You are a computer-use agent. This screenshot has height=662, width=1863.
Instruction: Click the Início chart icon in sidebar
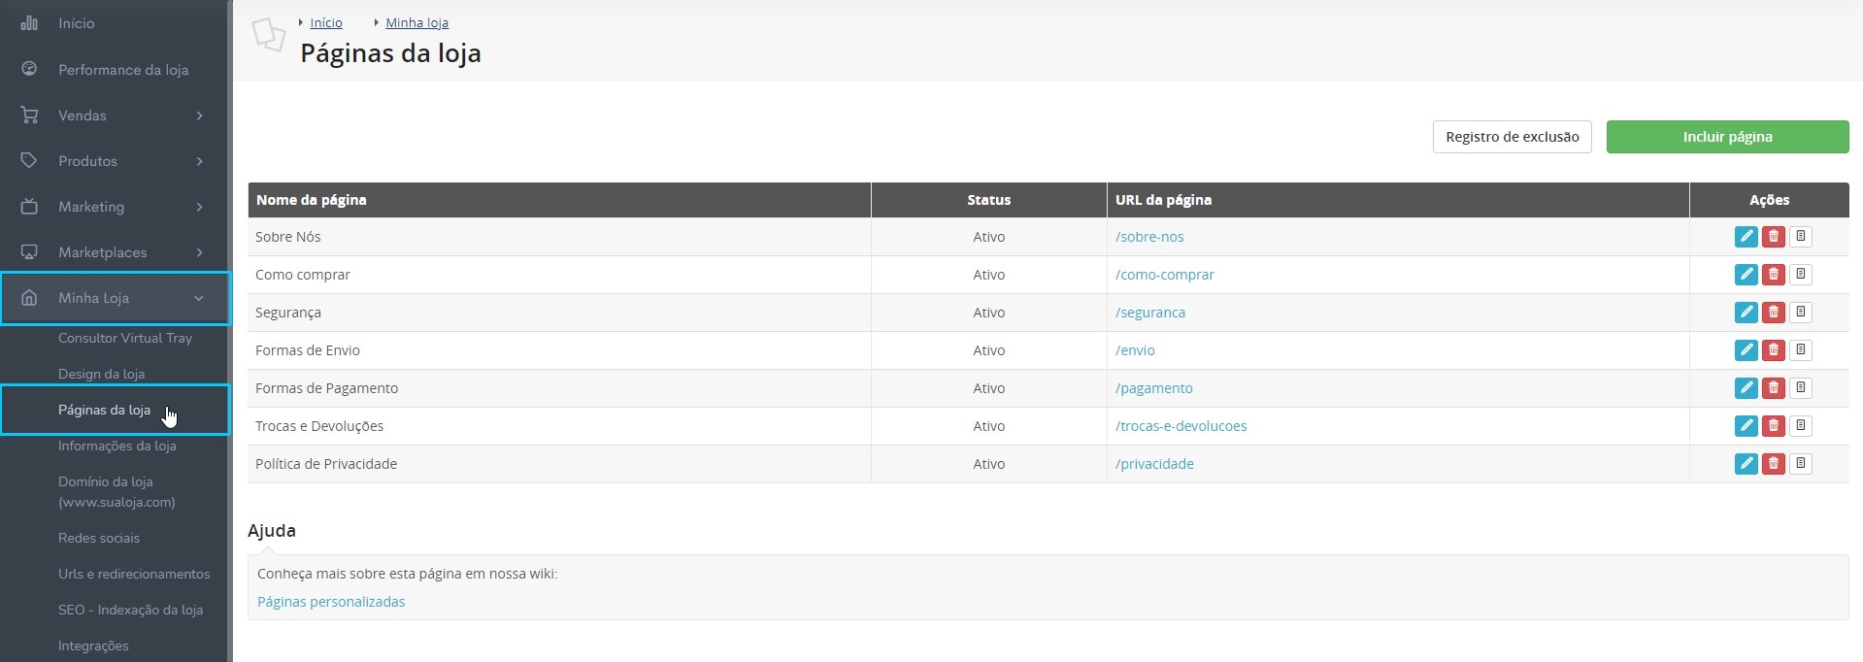coord(29,22)
